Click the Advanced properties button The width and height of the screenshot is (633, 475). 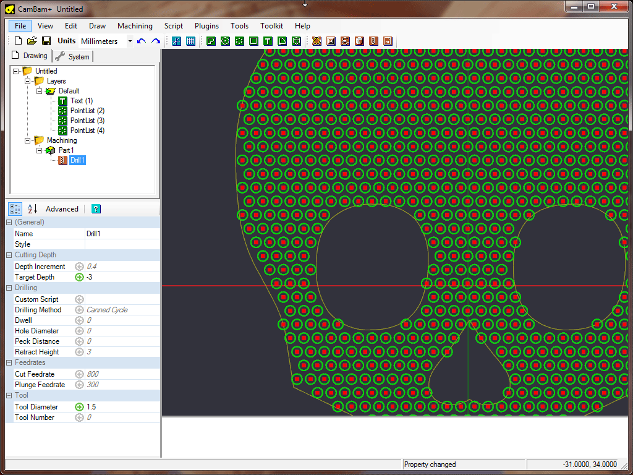[x=62, y=209]
